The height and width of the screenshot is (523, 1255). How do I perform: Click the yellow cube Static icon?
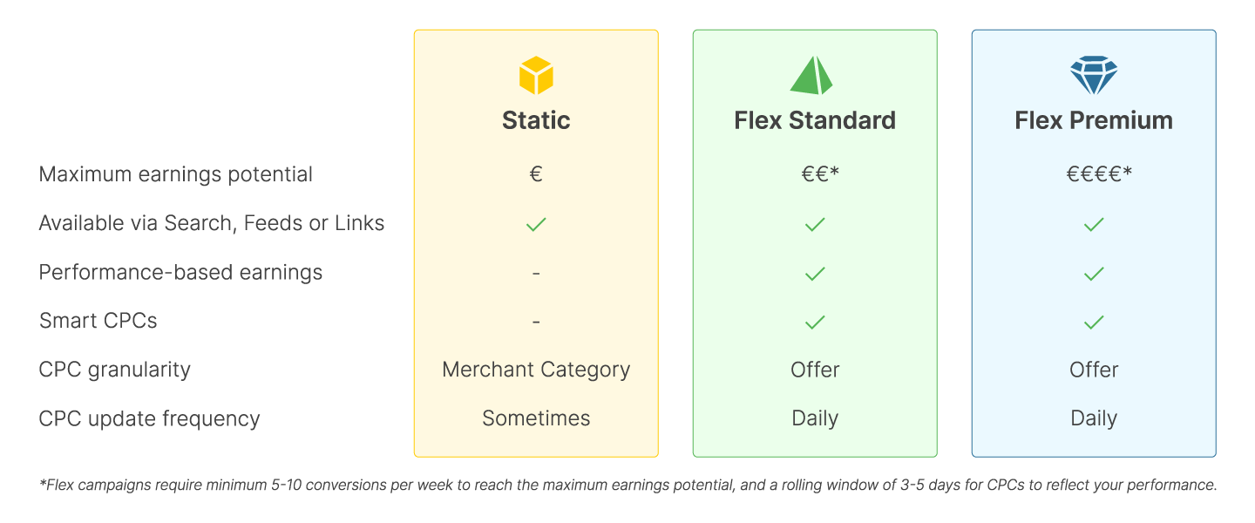tap(536, 76)
